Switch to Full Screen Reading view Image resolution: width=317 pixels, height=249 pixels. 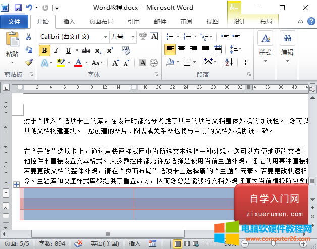(x=187, y=244)
